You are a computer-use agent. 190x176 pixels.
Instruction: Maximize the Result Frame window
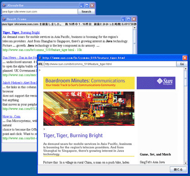[128, 19]
